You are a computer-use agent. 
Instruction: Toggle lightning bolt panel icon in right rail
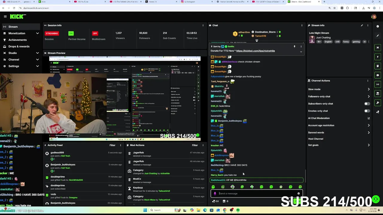tap(378, 57)
